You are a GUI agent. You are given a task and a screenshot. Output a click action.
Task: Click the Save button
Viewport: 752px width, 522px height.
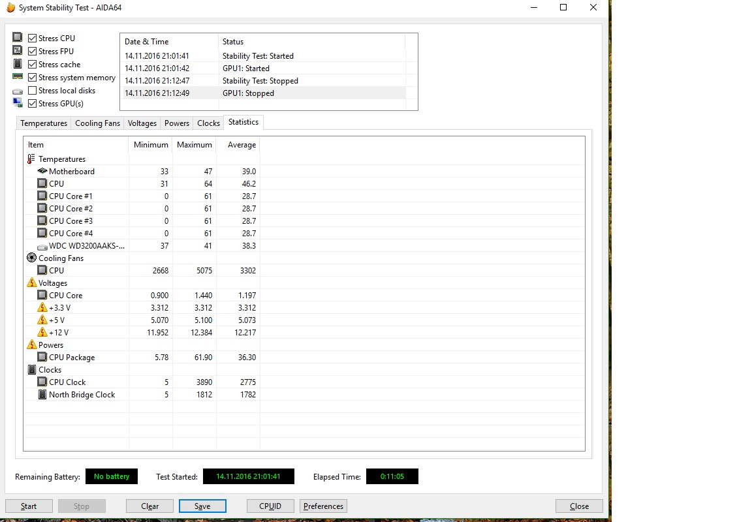click(202, 506)
